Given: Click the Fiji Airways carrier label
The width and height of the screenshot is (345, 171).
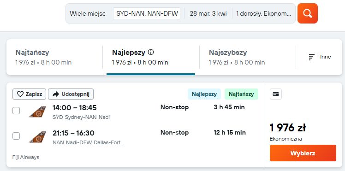Looking at the screenshot, I should (x=26, y=157).
